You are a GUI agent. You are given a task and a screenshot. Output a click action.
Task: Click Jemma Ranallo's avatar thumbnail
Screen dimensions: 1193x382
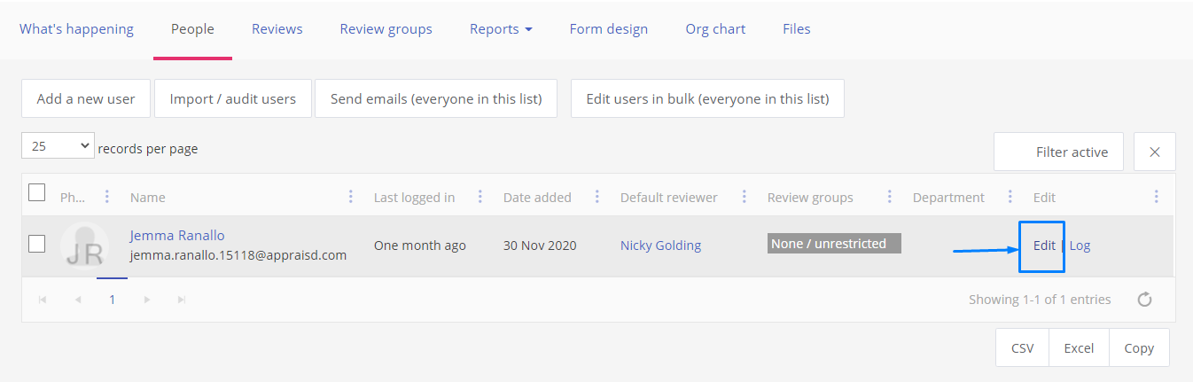[x=84, y=246]
